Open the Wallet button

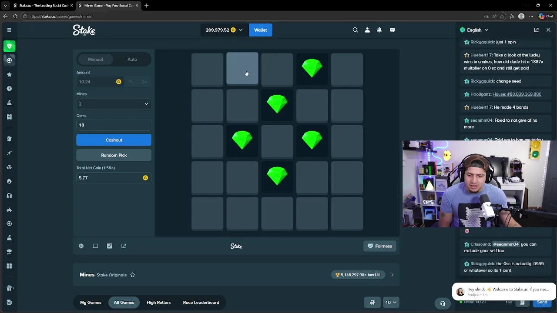click(260, 30)
